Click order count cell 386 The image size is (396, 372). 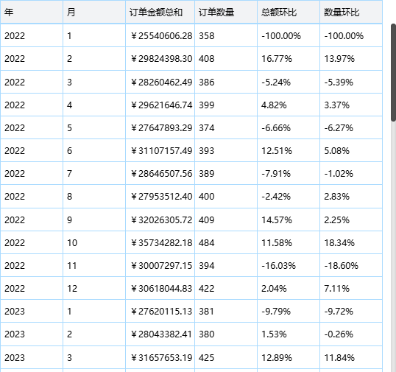point(226,82)
